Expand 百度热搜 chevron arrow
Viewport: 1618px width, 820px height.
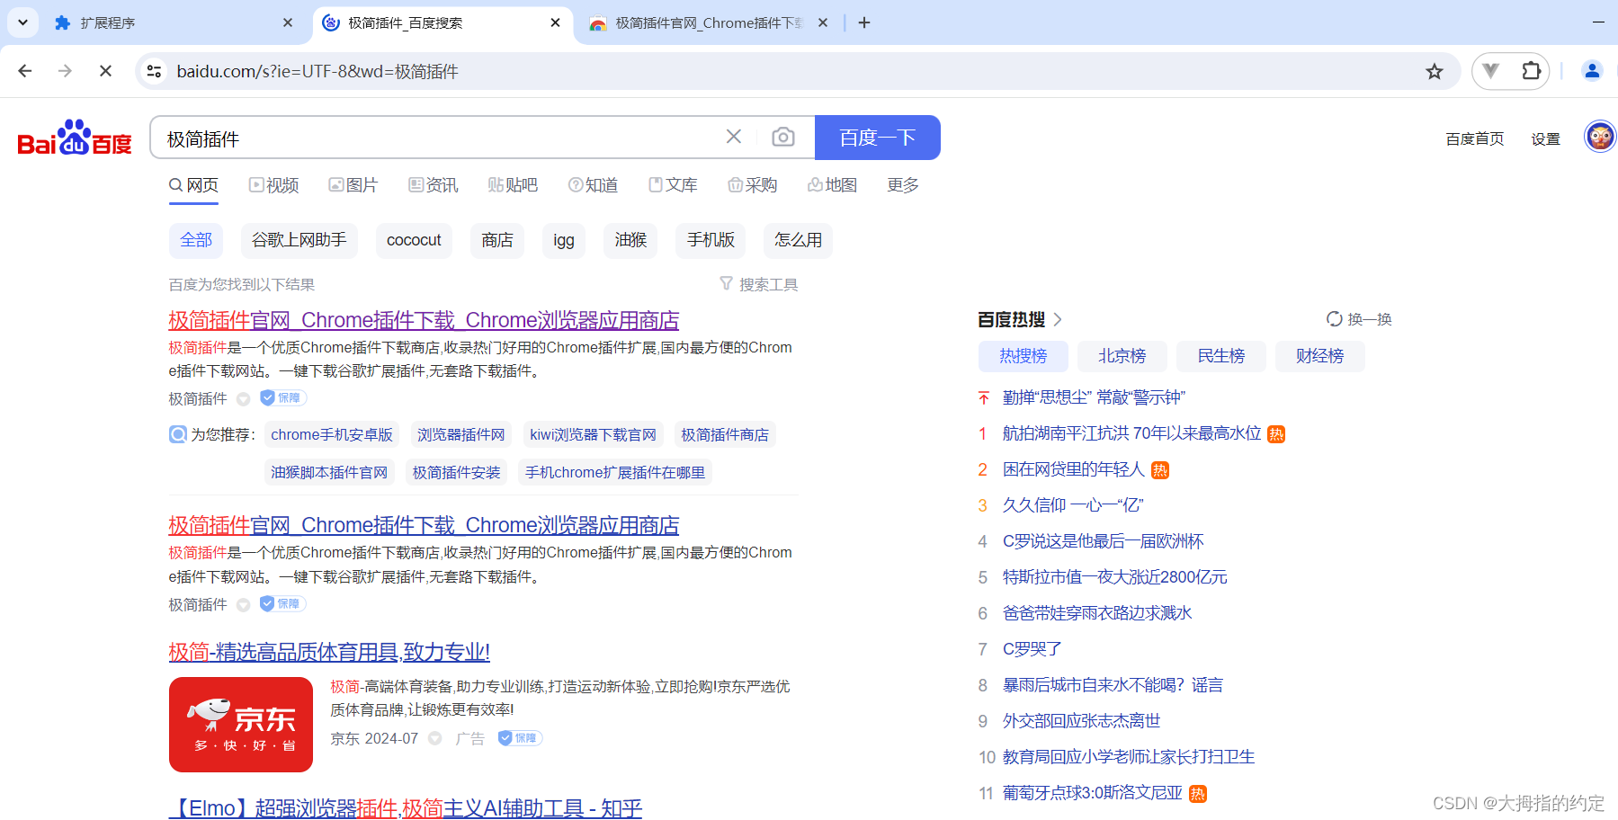click(x=1058, y=319)
